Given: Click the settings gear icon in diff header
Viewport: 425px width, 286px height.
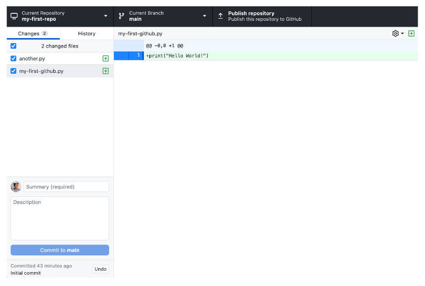Looking at the screenshot, I should pyautogui.click(x=395, y=34).
